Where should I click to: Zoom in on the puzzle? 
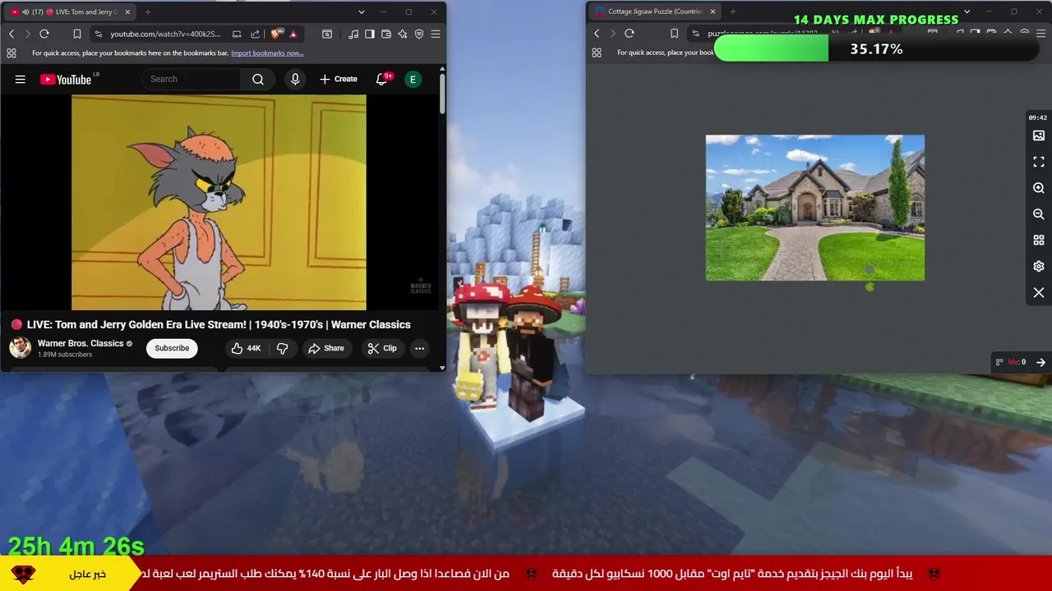[1039, 188]
